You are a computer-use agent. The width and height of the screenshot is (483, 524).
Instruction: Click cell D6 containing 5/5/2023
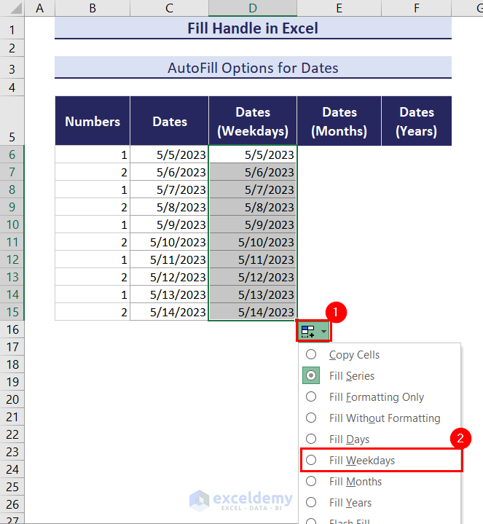tap(253, 155)
